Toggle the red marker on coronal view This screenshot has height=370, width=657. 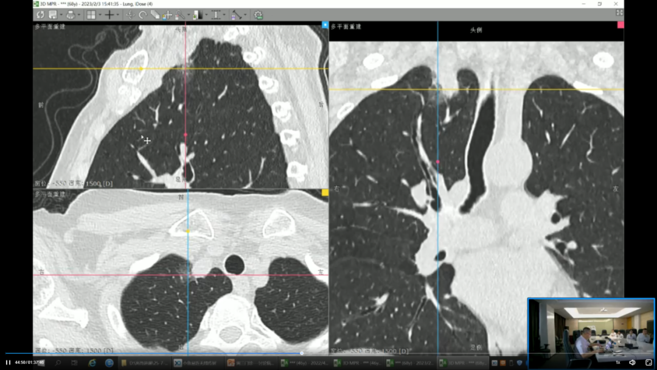[x=620, y=25]
